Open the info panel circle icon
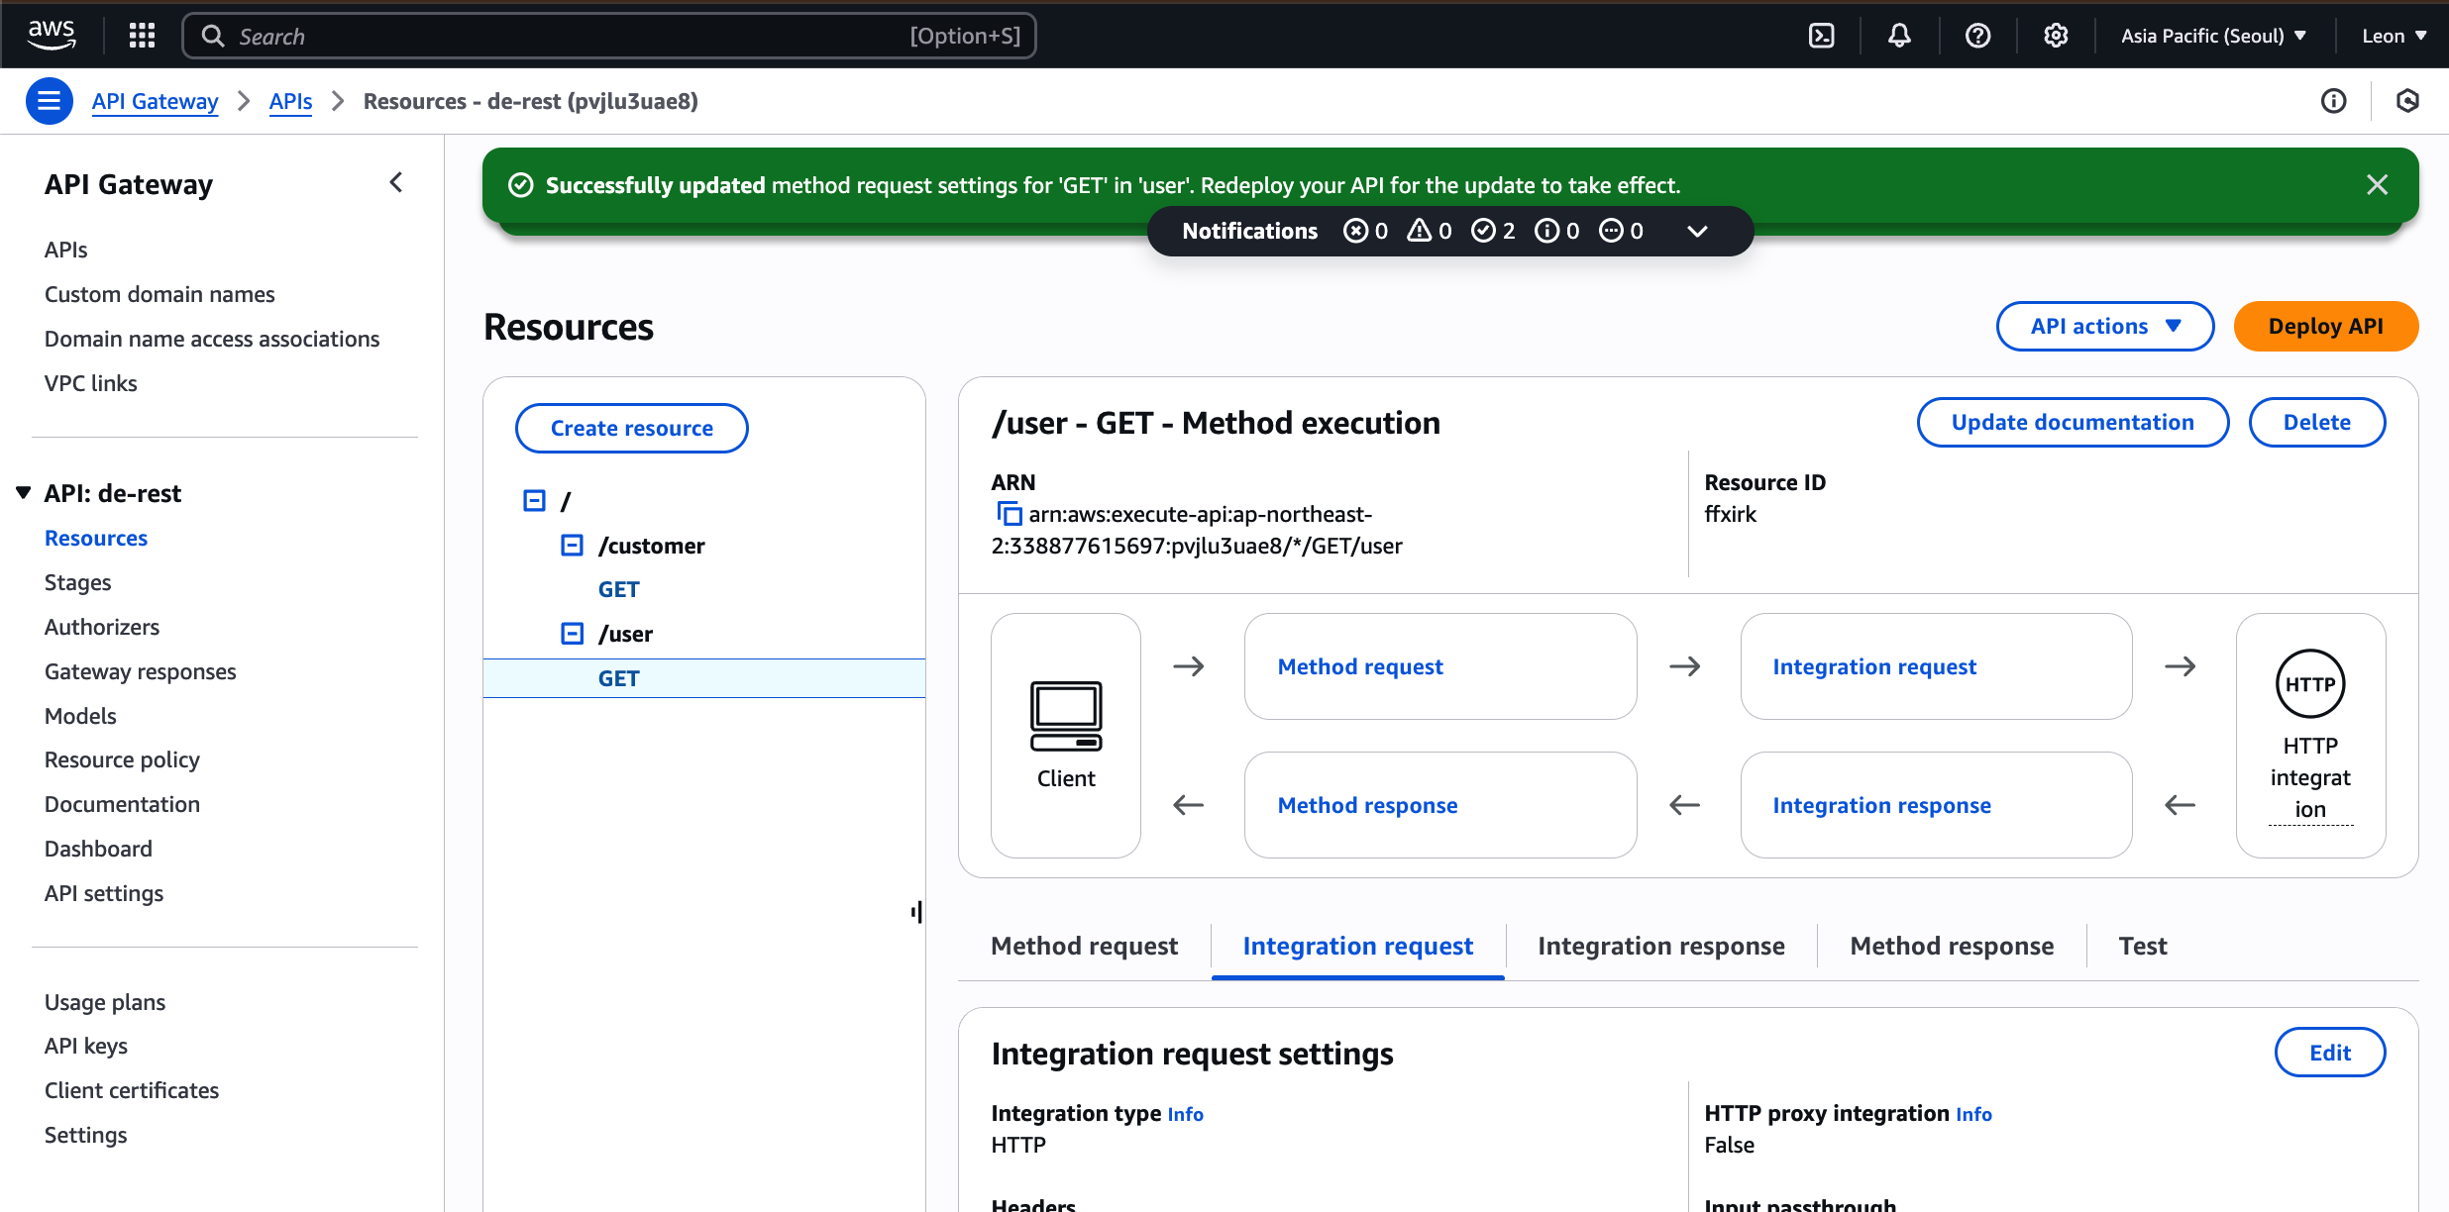2449x1212 pixels. (x=2333, y=101)
